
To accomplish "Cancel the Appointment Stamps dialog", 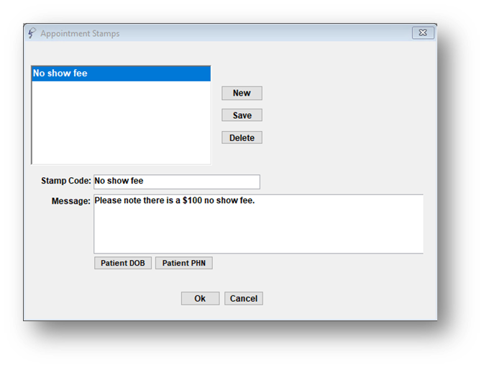I will (244, 298).
